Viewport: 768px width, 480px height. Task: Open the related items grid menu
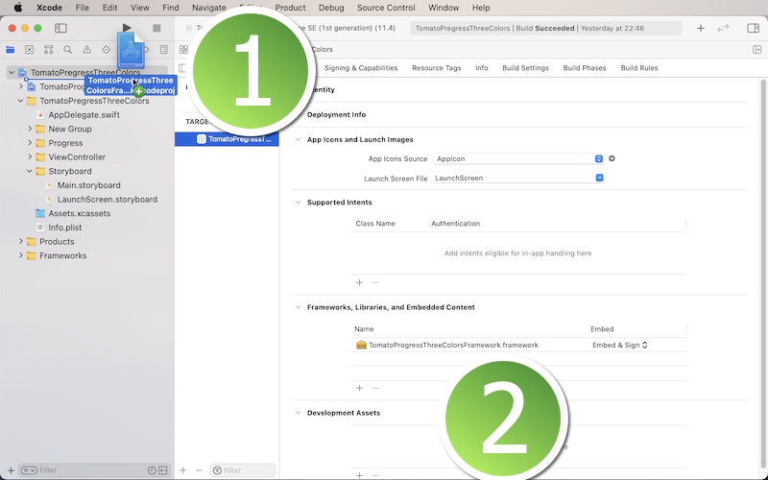point(183,50)
